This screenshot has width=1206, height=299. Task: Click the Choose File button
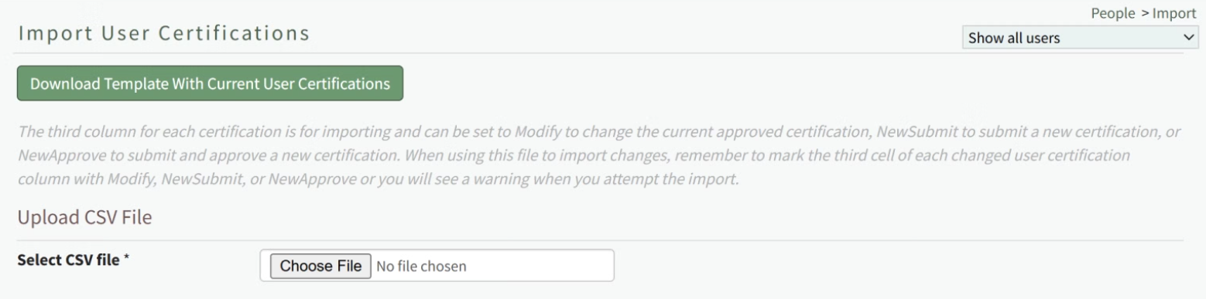click(320, 267)
